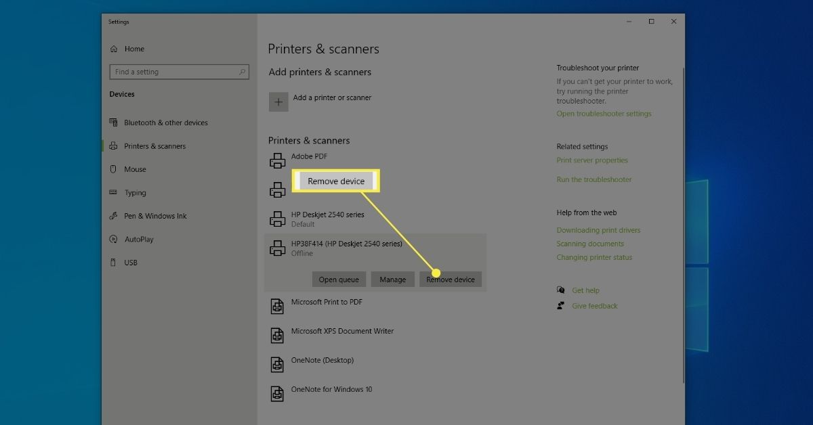The image size is (813, 425).
Task: Click the Microsoft Print to PDF icon
Action: tap(278, 307)
